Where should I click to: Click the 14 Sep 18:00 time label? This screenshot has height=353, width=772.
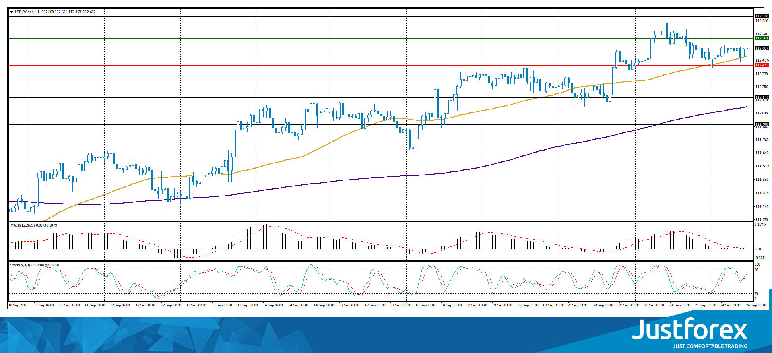pyautogui.click(x=324, y=305)
